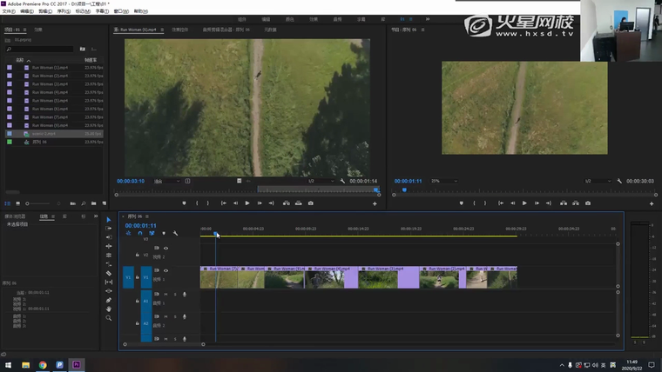Select the Zoom tool in the tools panel
The image size is (662, 372).
click(x=109, y=318)
